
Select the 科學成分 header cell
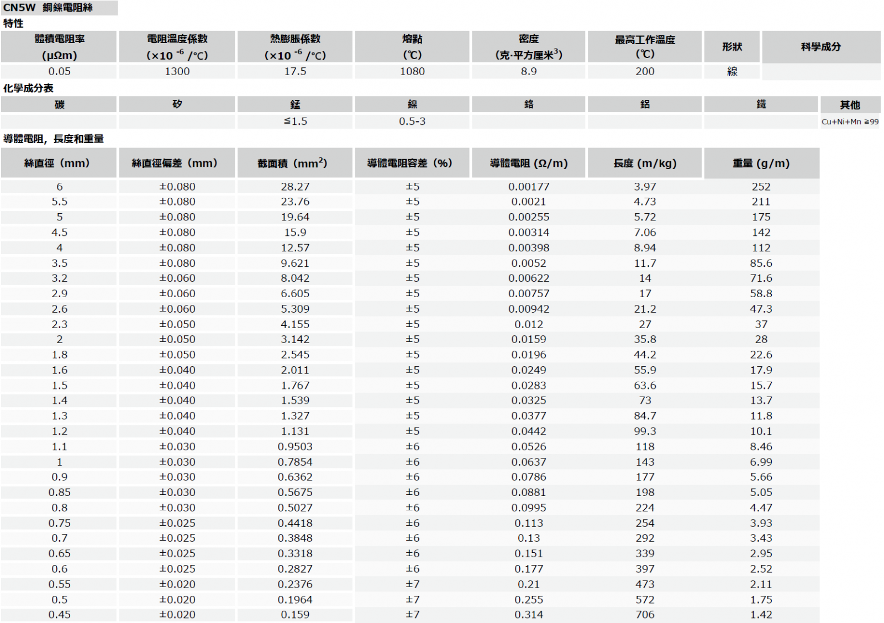821,47
